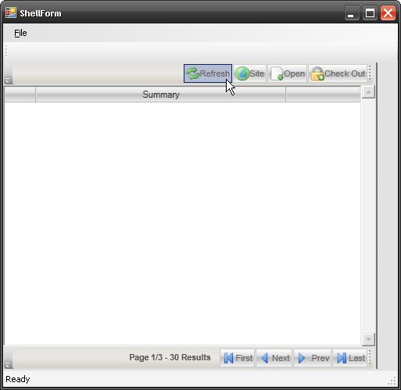Viewport: 401px width, 390px height.
Task: Click the Refresh toolbar button
Action: 208,73
